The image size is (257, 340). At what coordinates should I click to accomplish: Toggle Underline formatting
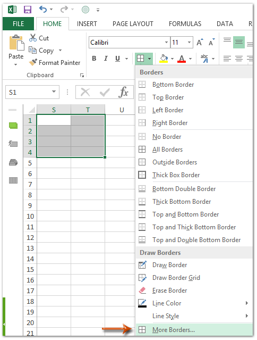[117, 59]
